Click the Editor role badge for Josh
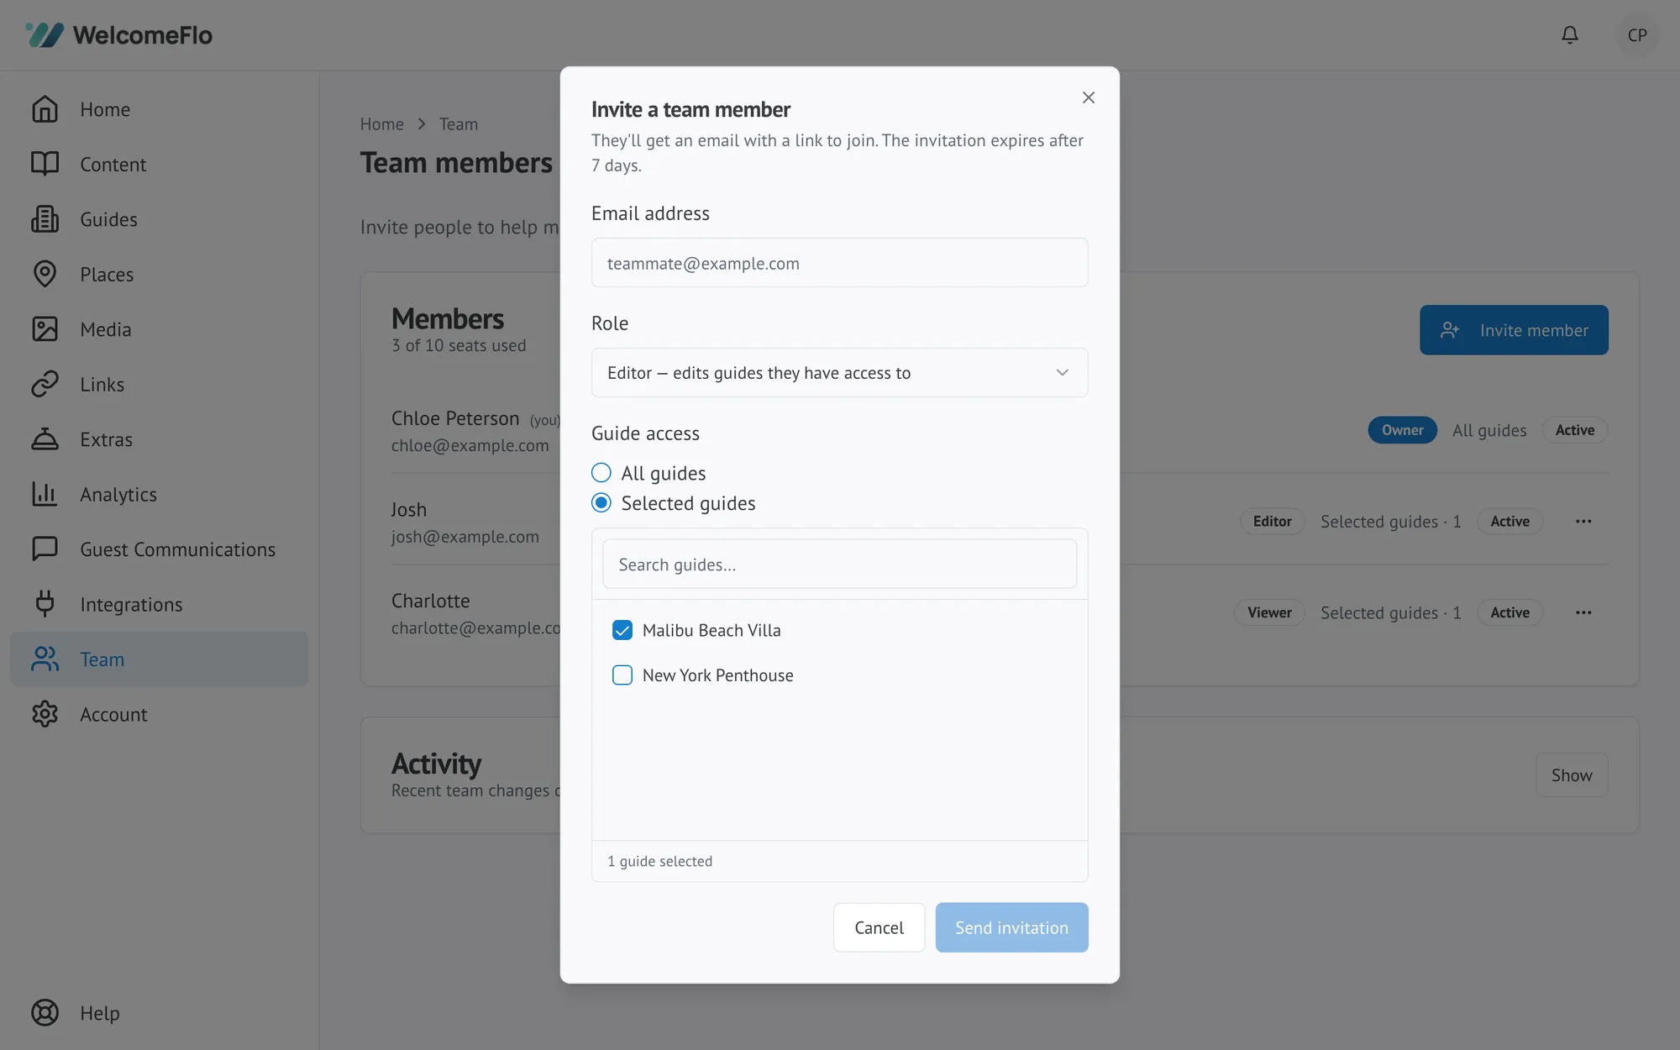 click(x=1272, y=521)
